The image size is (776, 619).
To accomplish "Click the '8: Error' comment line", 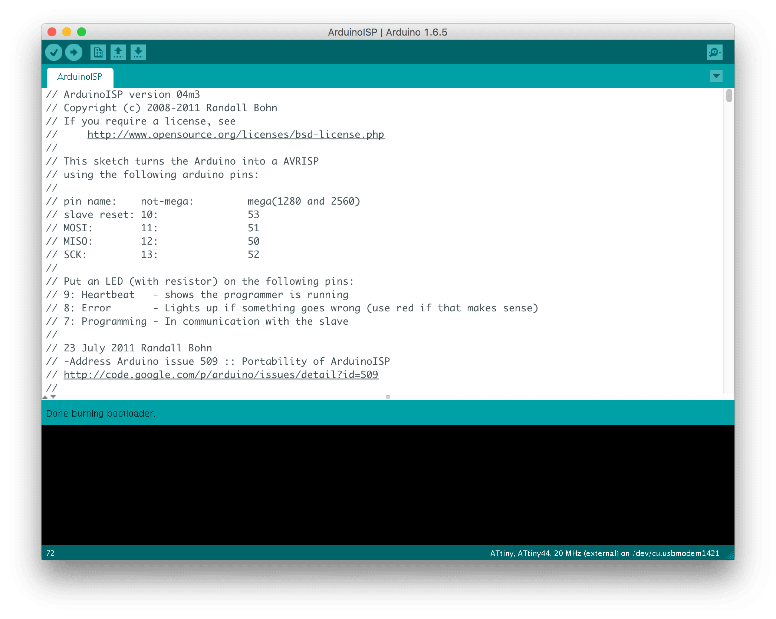I will 292,308.
